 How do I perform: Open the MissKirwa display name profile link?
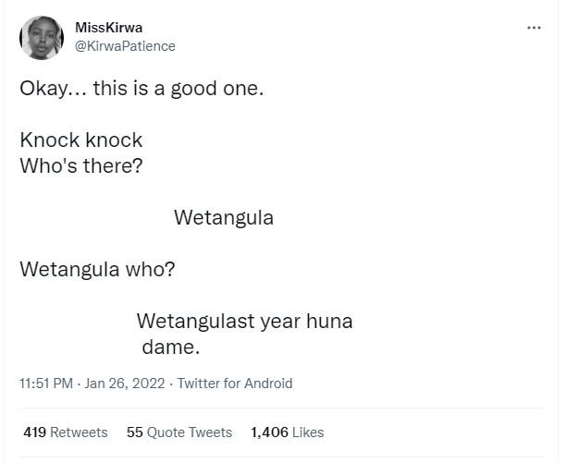[108, 28]
